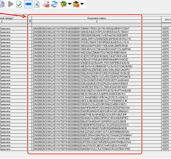Open dropdown arrow next to stop bug icon
The height and width of the screenshot is (159, 171).
coord(82,4)
